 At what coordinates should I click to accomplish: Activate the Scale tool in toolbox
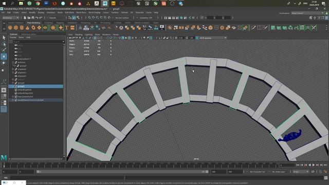click(x=3, y=70)
